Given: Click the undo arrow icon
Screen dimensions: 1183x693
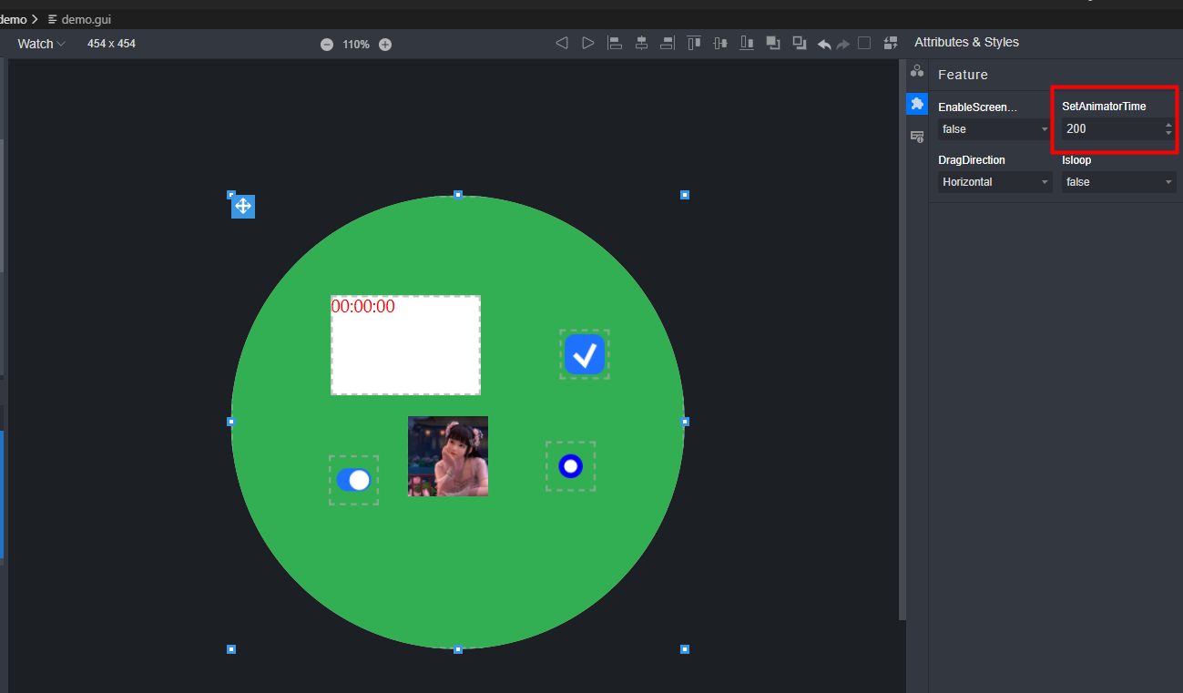Looking at the screenshot, I should click(824, 44).
